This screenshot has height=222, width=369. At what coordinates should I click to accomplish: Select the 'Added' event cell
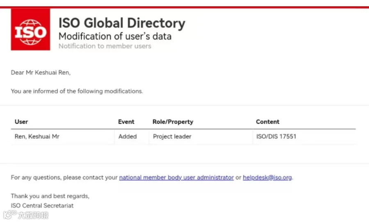point(132,137)
